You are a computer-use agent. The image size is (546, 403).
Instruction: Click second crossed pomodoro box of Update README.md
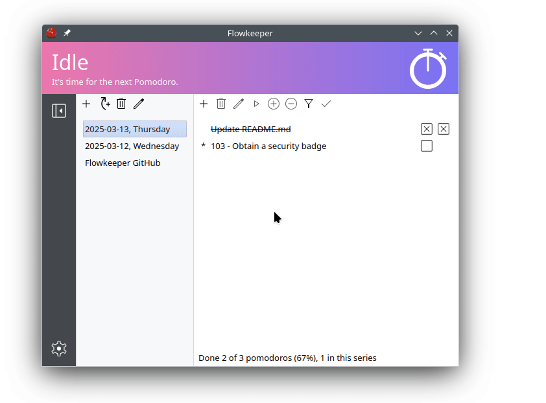click(444, 129)
